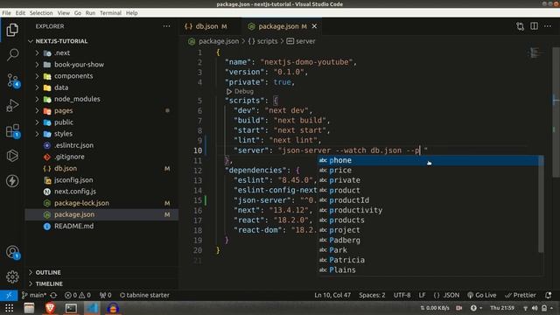Click Prettier status bar item
Image resolution: width=560 pixels, height=315 pixels.
(520, 296)
